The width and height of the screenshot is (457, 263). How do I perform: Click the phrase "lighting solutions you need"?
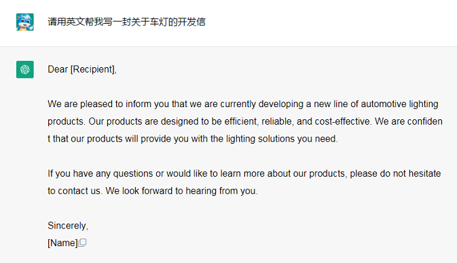tap(281, 139)
